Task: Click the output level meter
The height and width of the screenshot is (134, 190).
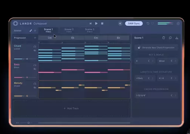Action: pyautogui.click(x=165, y=23)
